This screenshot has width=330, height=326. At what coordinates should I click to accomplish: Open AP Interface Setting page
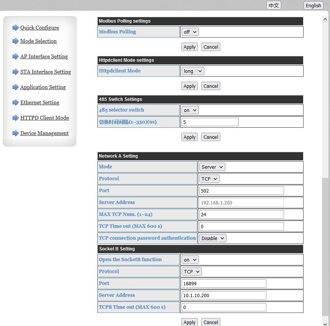[x=44, y=56]
